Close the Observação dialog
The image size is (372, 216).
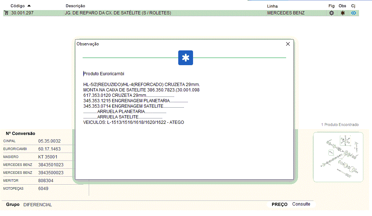(288, 44)
